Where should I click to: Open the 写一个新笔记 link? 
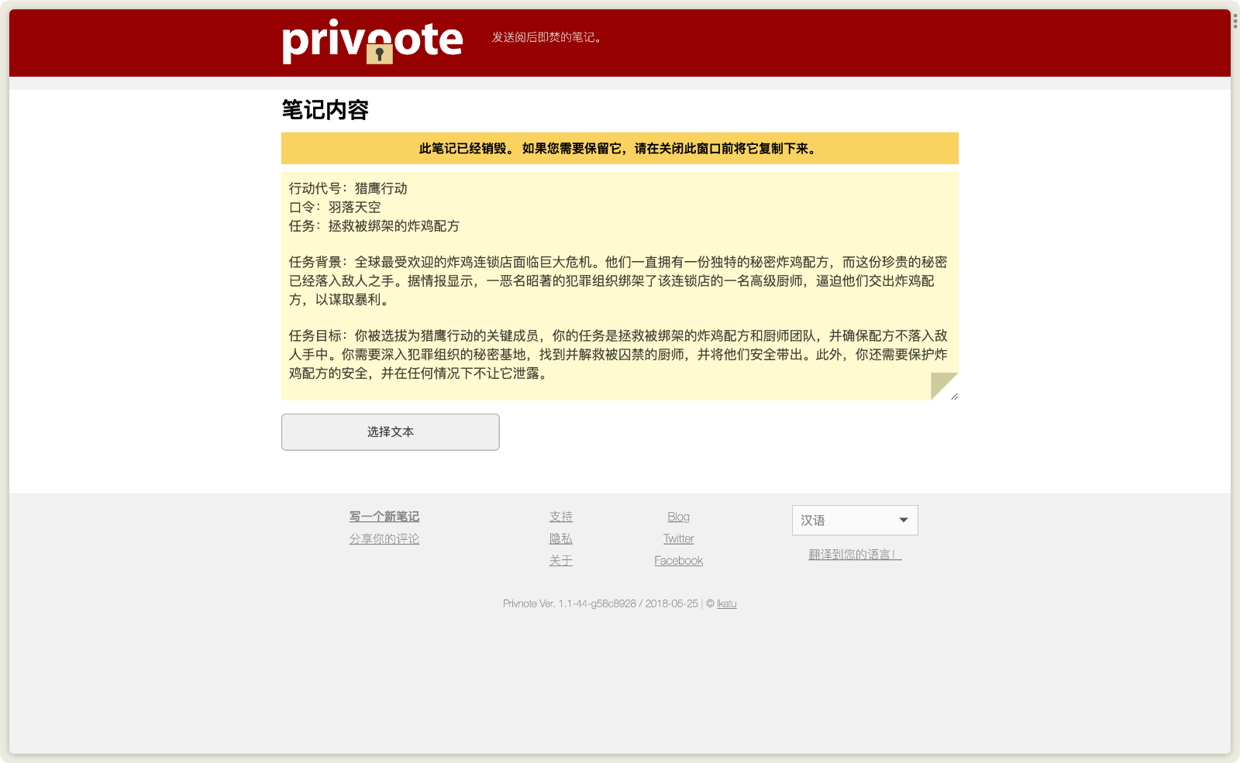[x=384, y=517]
